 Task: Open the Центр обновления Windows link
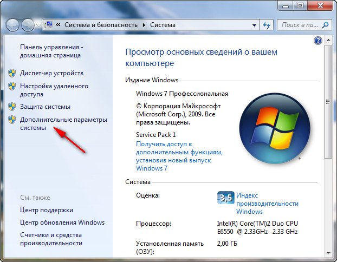[62, 222]
